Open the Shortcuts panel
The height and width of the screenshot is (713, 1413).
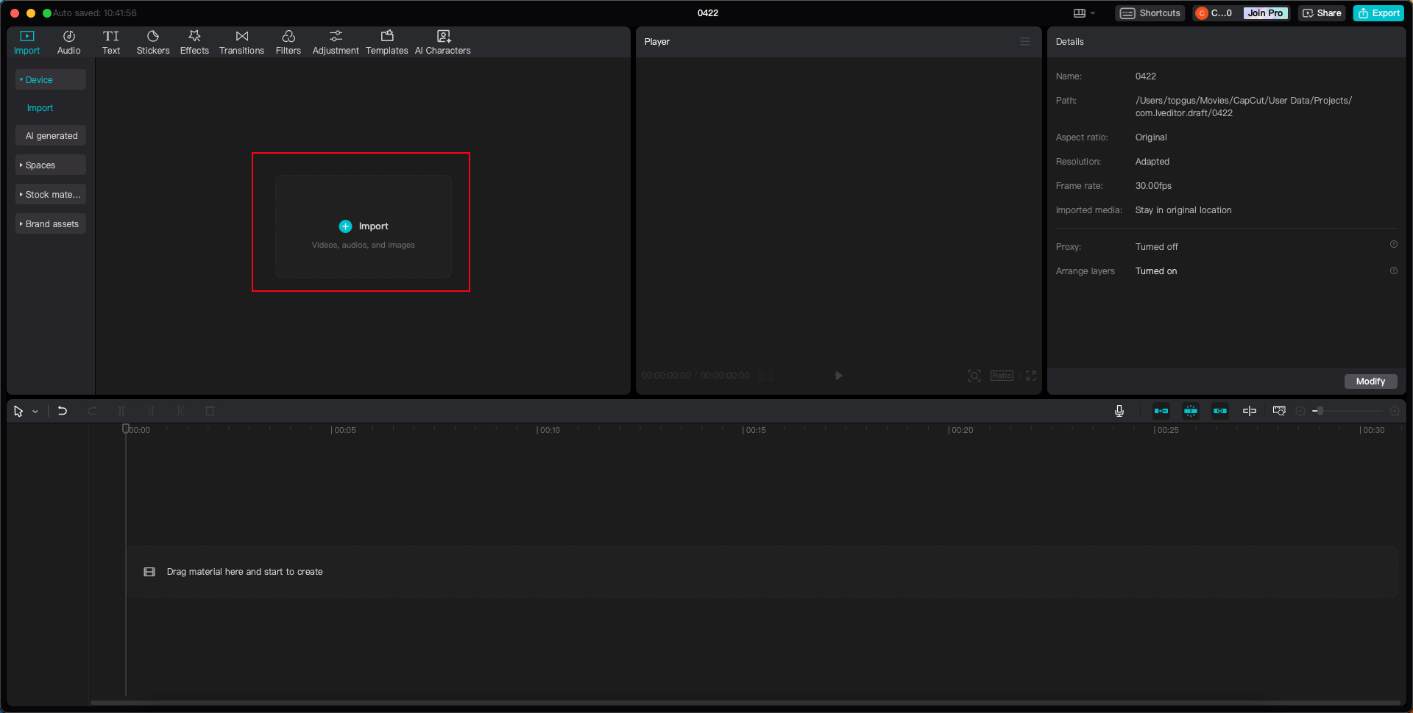click(x=1150, y=13)
